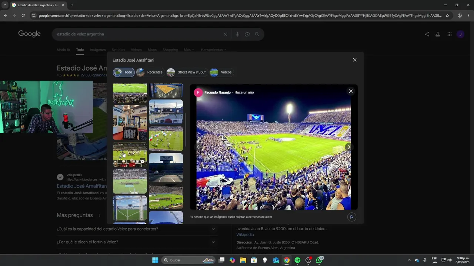Click the Chrome address bar URL
Screen dimensions: 474x266
pyautogui.click(x=240, y=16)
